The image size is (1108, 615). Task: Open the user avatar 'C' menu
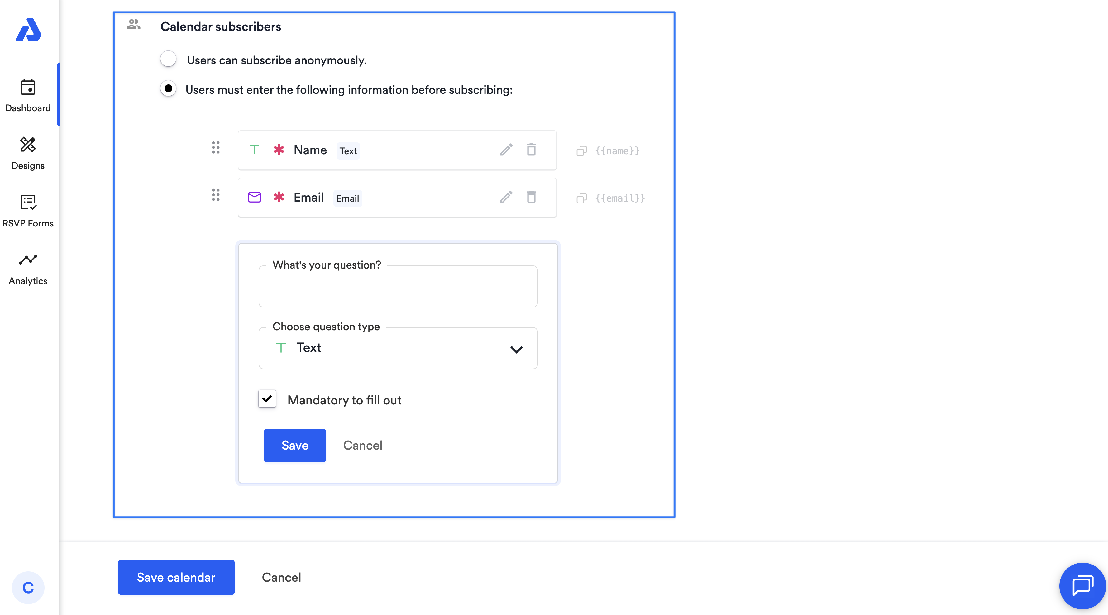pos(28,588)
